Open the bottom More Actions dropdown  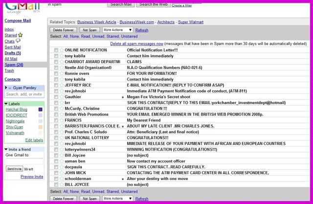pos(117,199)
